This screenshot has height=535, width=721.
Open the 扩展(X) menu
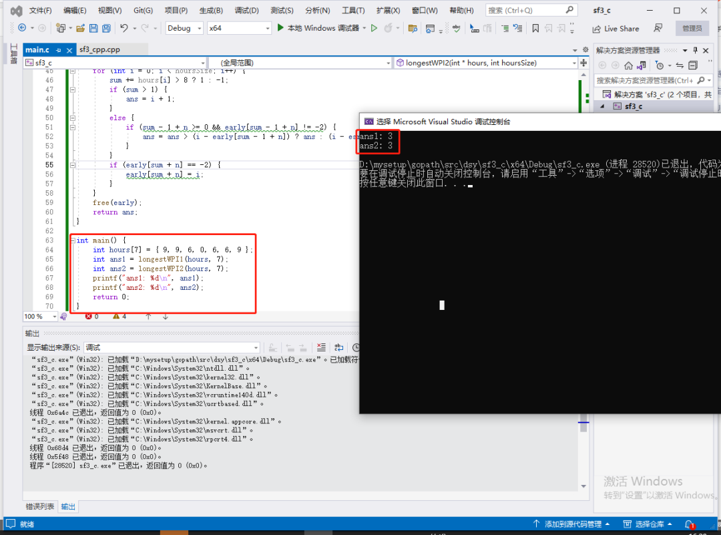coord(388,10)
